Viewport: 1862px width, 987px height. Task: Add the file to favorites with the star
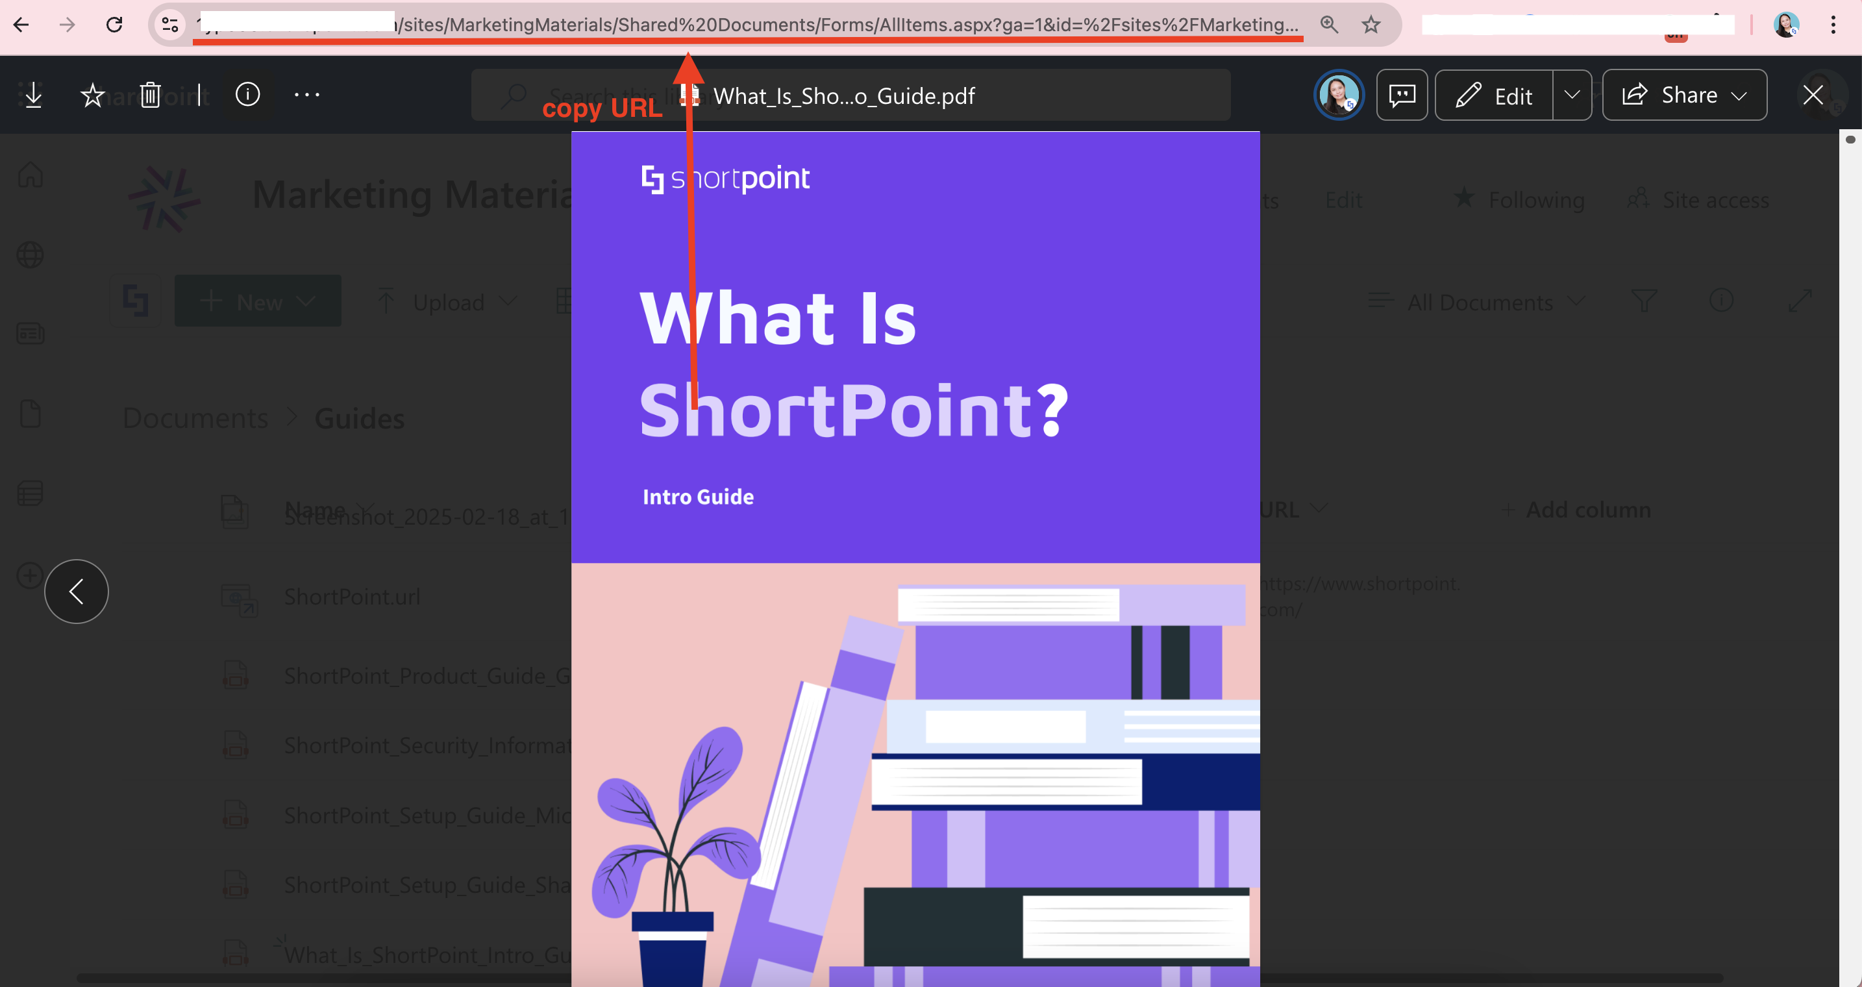click(92, 95)
